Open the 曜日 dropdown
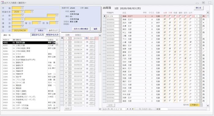The width and height of the screenshot is (214, 116). (39, 23)
